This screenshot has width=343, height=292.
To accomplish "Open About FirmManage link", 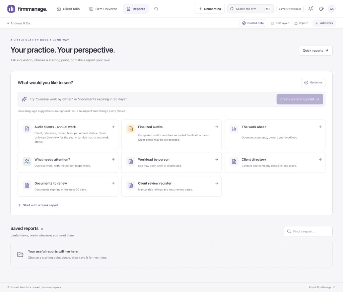I will (x=322, y=287).
